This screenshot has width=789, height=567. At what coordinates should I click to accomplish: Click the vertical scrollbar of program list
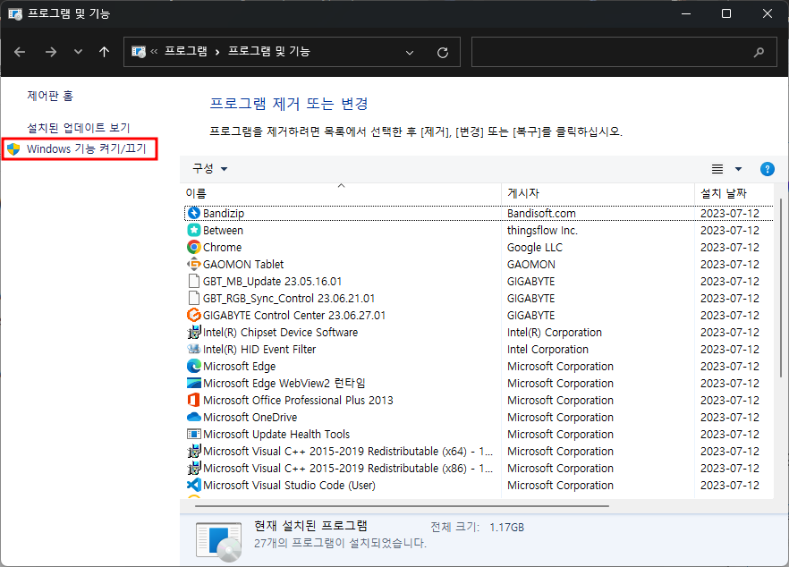780,287
